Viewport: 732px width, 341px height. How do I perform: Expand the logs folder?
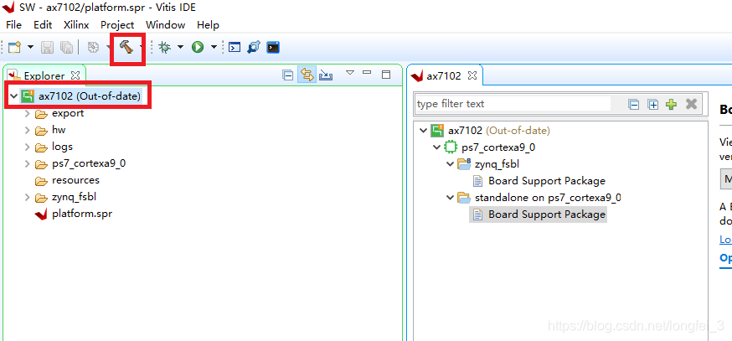pyautogui.click(x=27, y=147)
